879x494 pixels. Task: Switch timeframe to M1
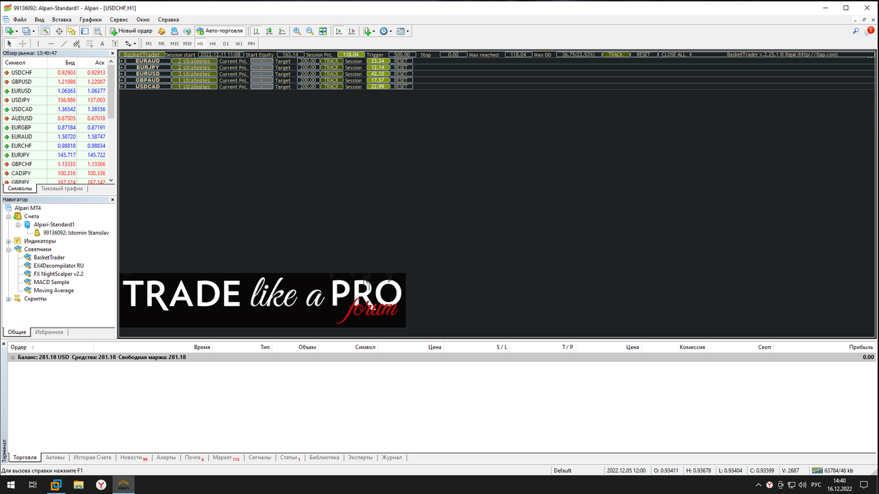(x=149, y=44)
